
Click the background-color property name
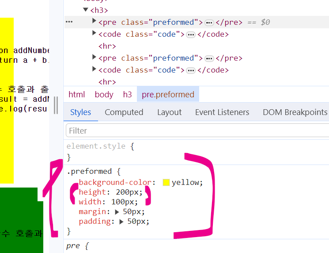click(x=115, y=182)
